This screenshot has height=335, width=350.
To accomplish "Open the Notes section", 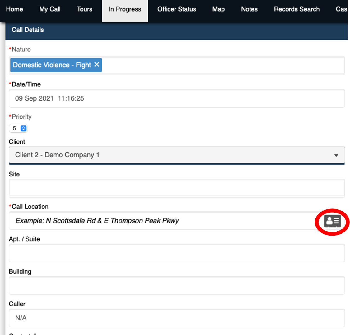I will tap(249, 9).
